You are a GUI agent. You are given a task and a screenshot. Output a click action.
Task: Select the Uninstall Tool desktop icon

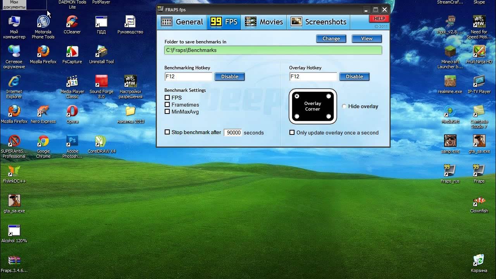pos(101,55)
